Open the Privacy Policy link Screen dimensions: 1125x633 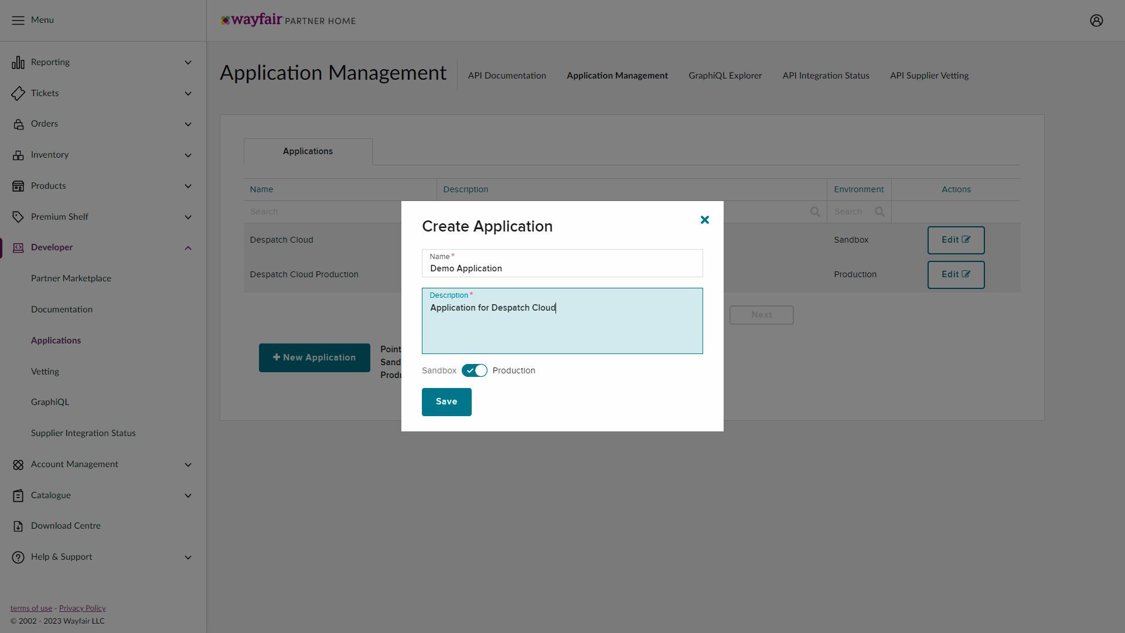click(x=82, y=608)
